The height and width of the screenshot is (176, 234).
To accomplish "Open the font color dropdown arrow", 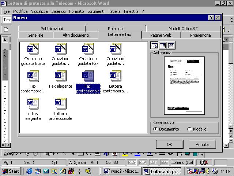I will [x=156, y=154].
